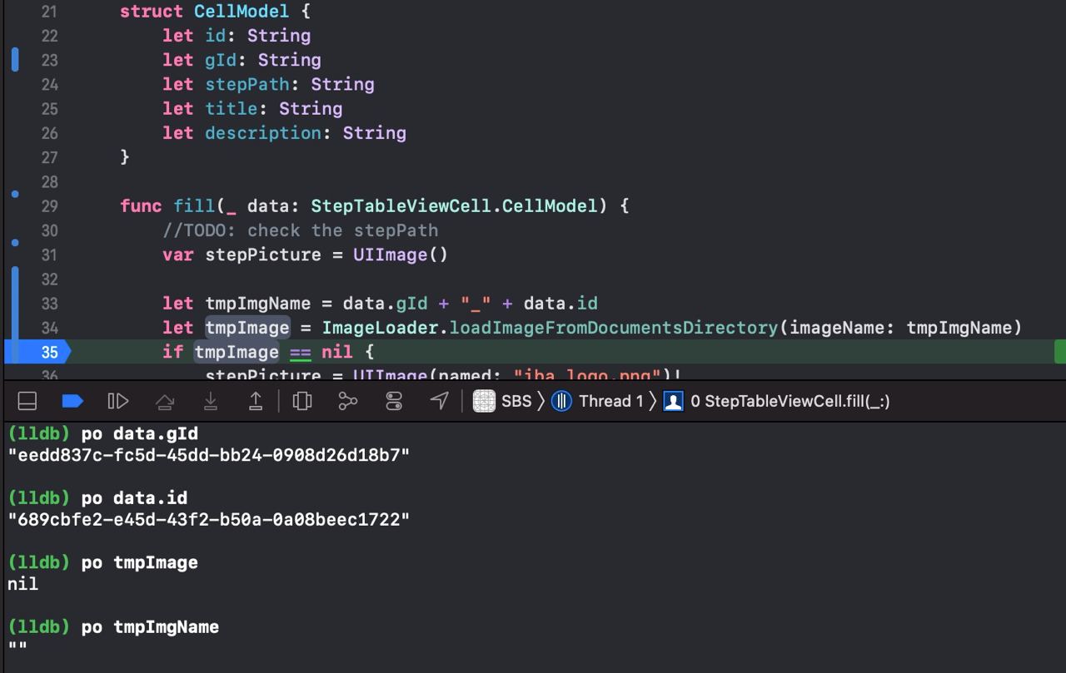
Task: Click the ImageLoader class name
Action: click(x=380, y=328)
